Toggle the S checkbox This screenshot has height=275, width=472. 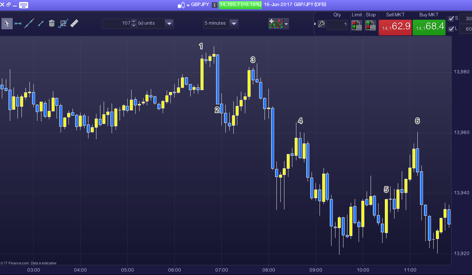click(x=451, y=19)
